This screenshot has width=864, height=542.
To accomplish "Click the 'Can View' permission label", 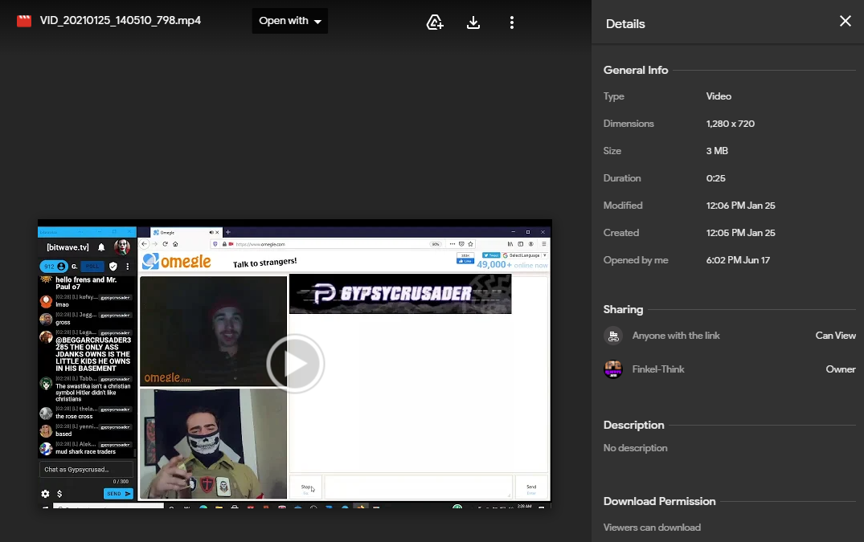I will (835, 336).
